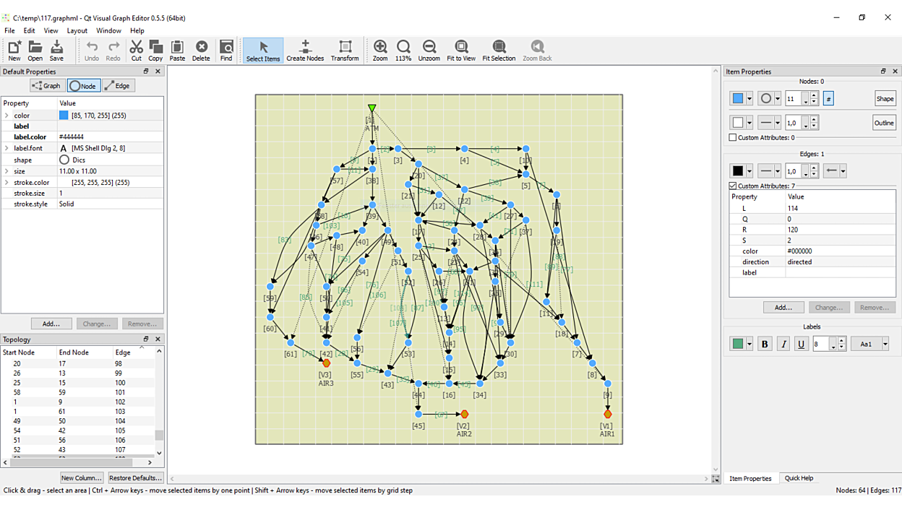This screenshot has width=902, height=507.
Task: Click the Save file icon
Action: pos(56,51)
